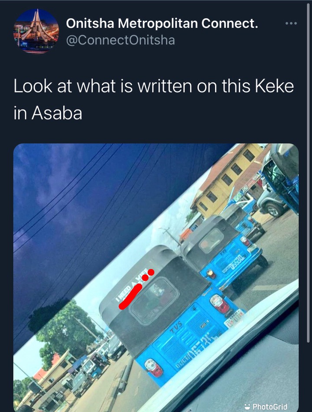Screen dimensions: 312x412
Task: Click the PhotoGrid smiley logo icon
Action: (247, 406)
